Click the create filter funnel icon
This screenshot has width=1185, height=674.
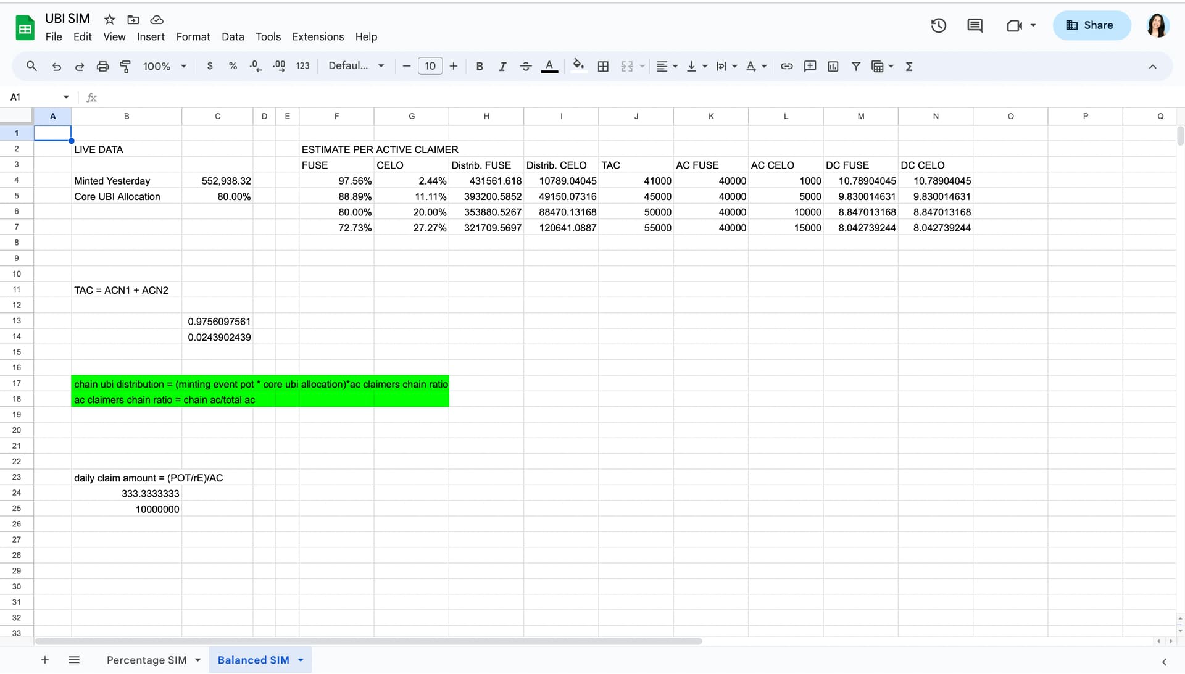[x=855, y=66]
